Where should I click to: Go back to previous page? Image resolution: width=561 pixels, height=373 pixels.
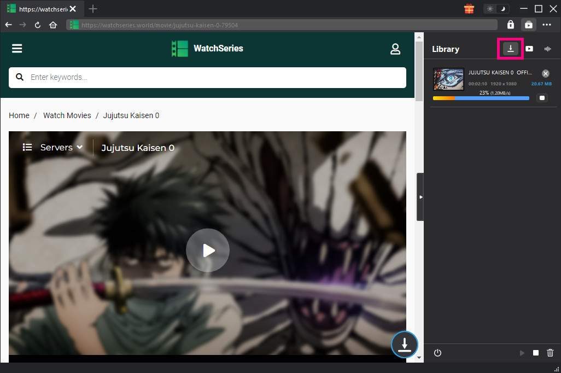[8, 25]
